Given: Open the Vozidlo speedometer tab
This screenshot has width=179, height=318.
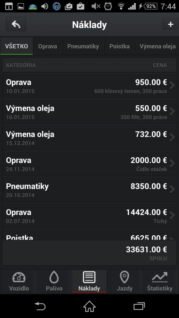Looking at the screenshot, I should point(19,281).
